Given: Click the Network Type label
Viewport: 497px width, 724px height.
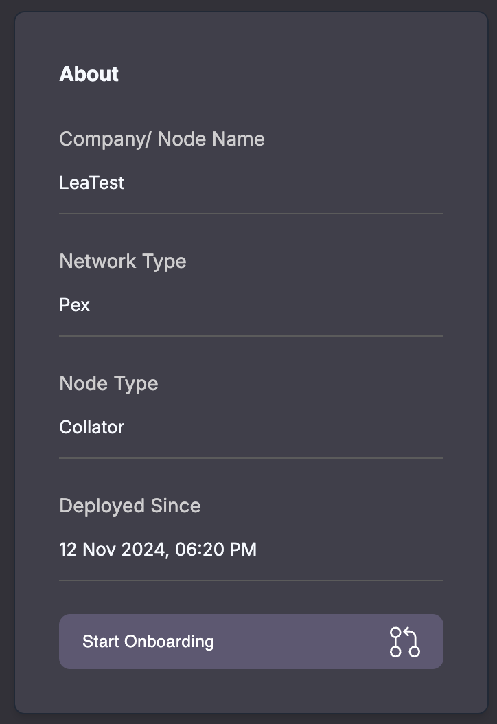Looking at the screenshot, I should pos(123,261).
